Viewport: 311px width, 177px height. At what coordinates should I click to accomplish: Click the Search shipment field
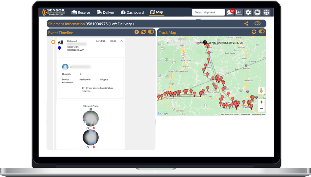(x=208, y=12)
